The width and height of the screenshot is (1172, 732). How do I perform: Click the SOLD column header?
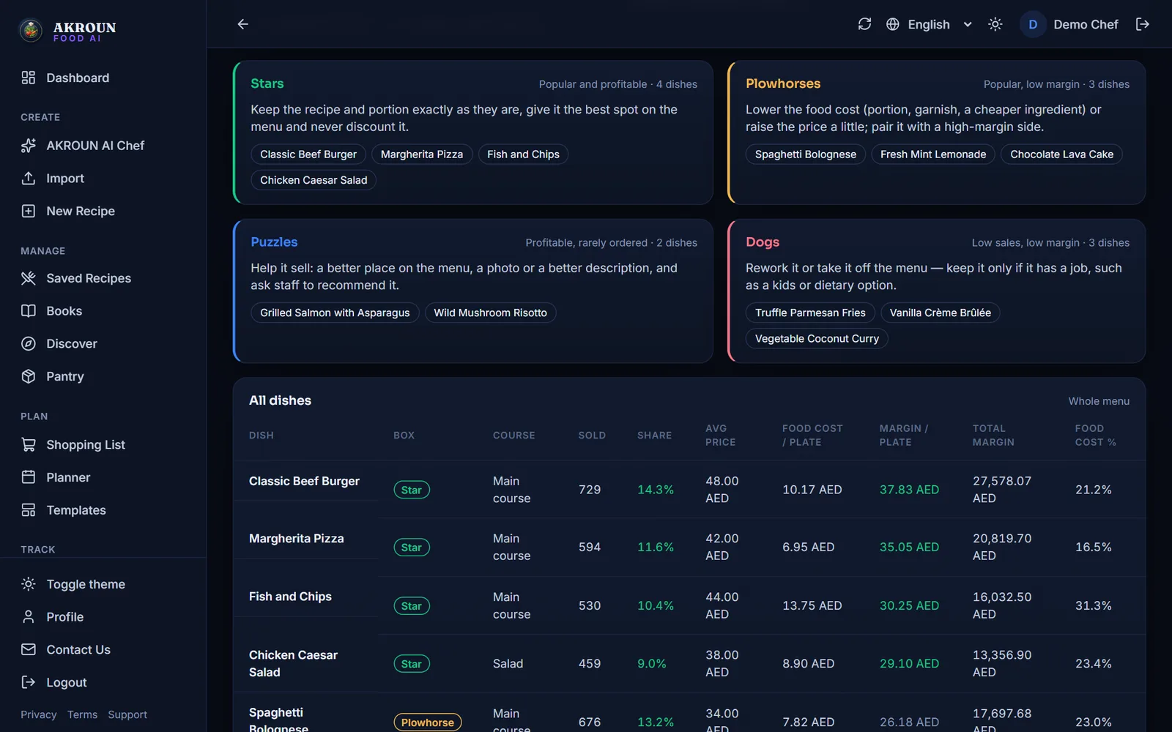pyautogui.click(x=592, y=436)
